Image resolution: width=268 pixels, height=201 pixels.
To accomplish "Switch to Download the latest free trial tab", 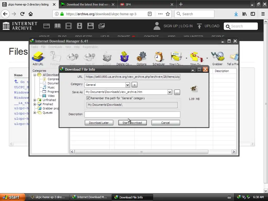I will [88, 4].
